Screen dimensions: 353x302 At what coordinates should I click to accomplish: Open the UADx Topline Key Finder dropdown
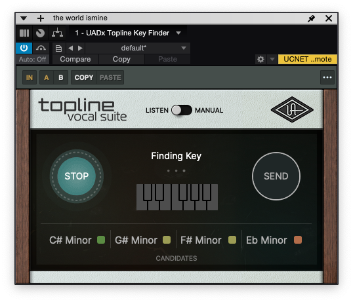[128, 33]
